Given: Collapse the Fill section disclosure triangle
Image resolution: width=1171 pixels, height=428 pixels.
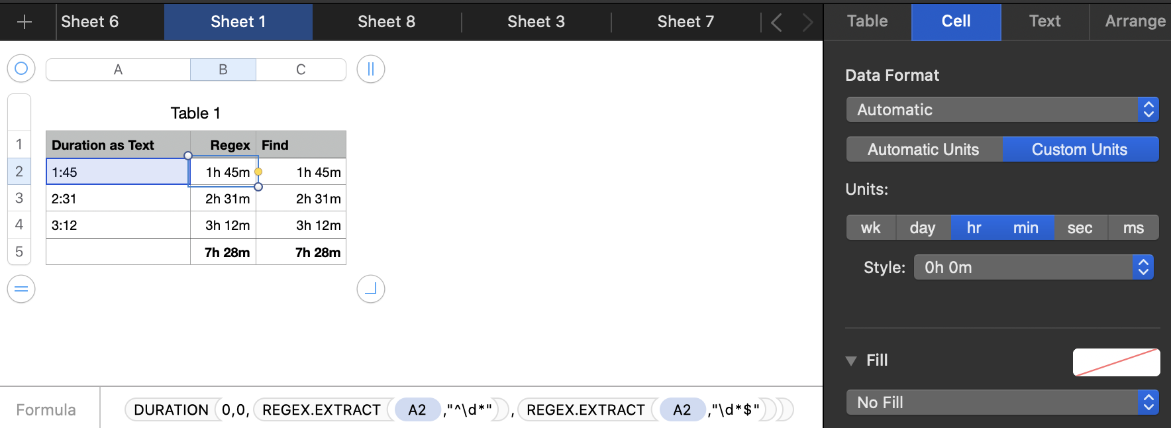Looking at the screenshot, I should 851,361.
